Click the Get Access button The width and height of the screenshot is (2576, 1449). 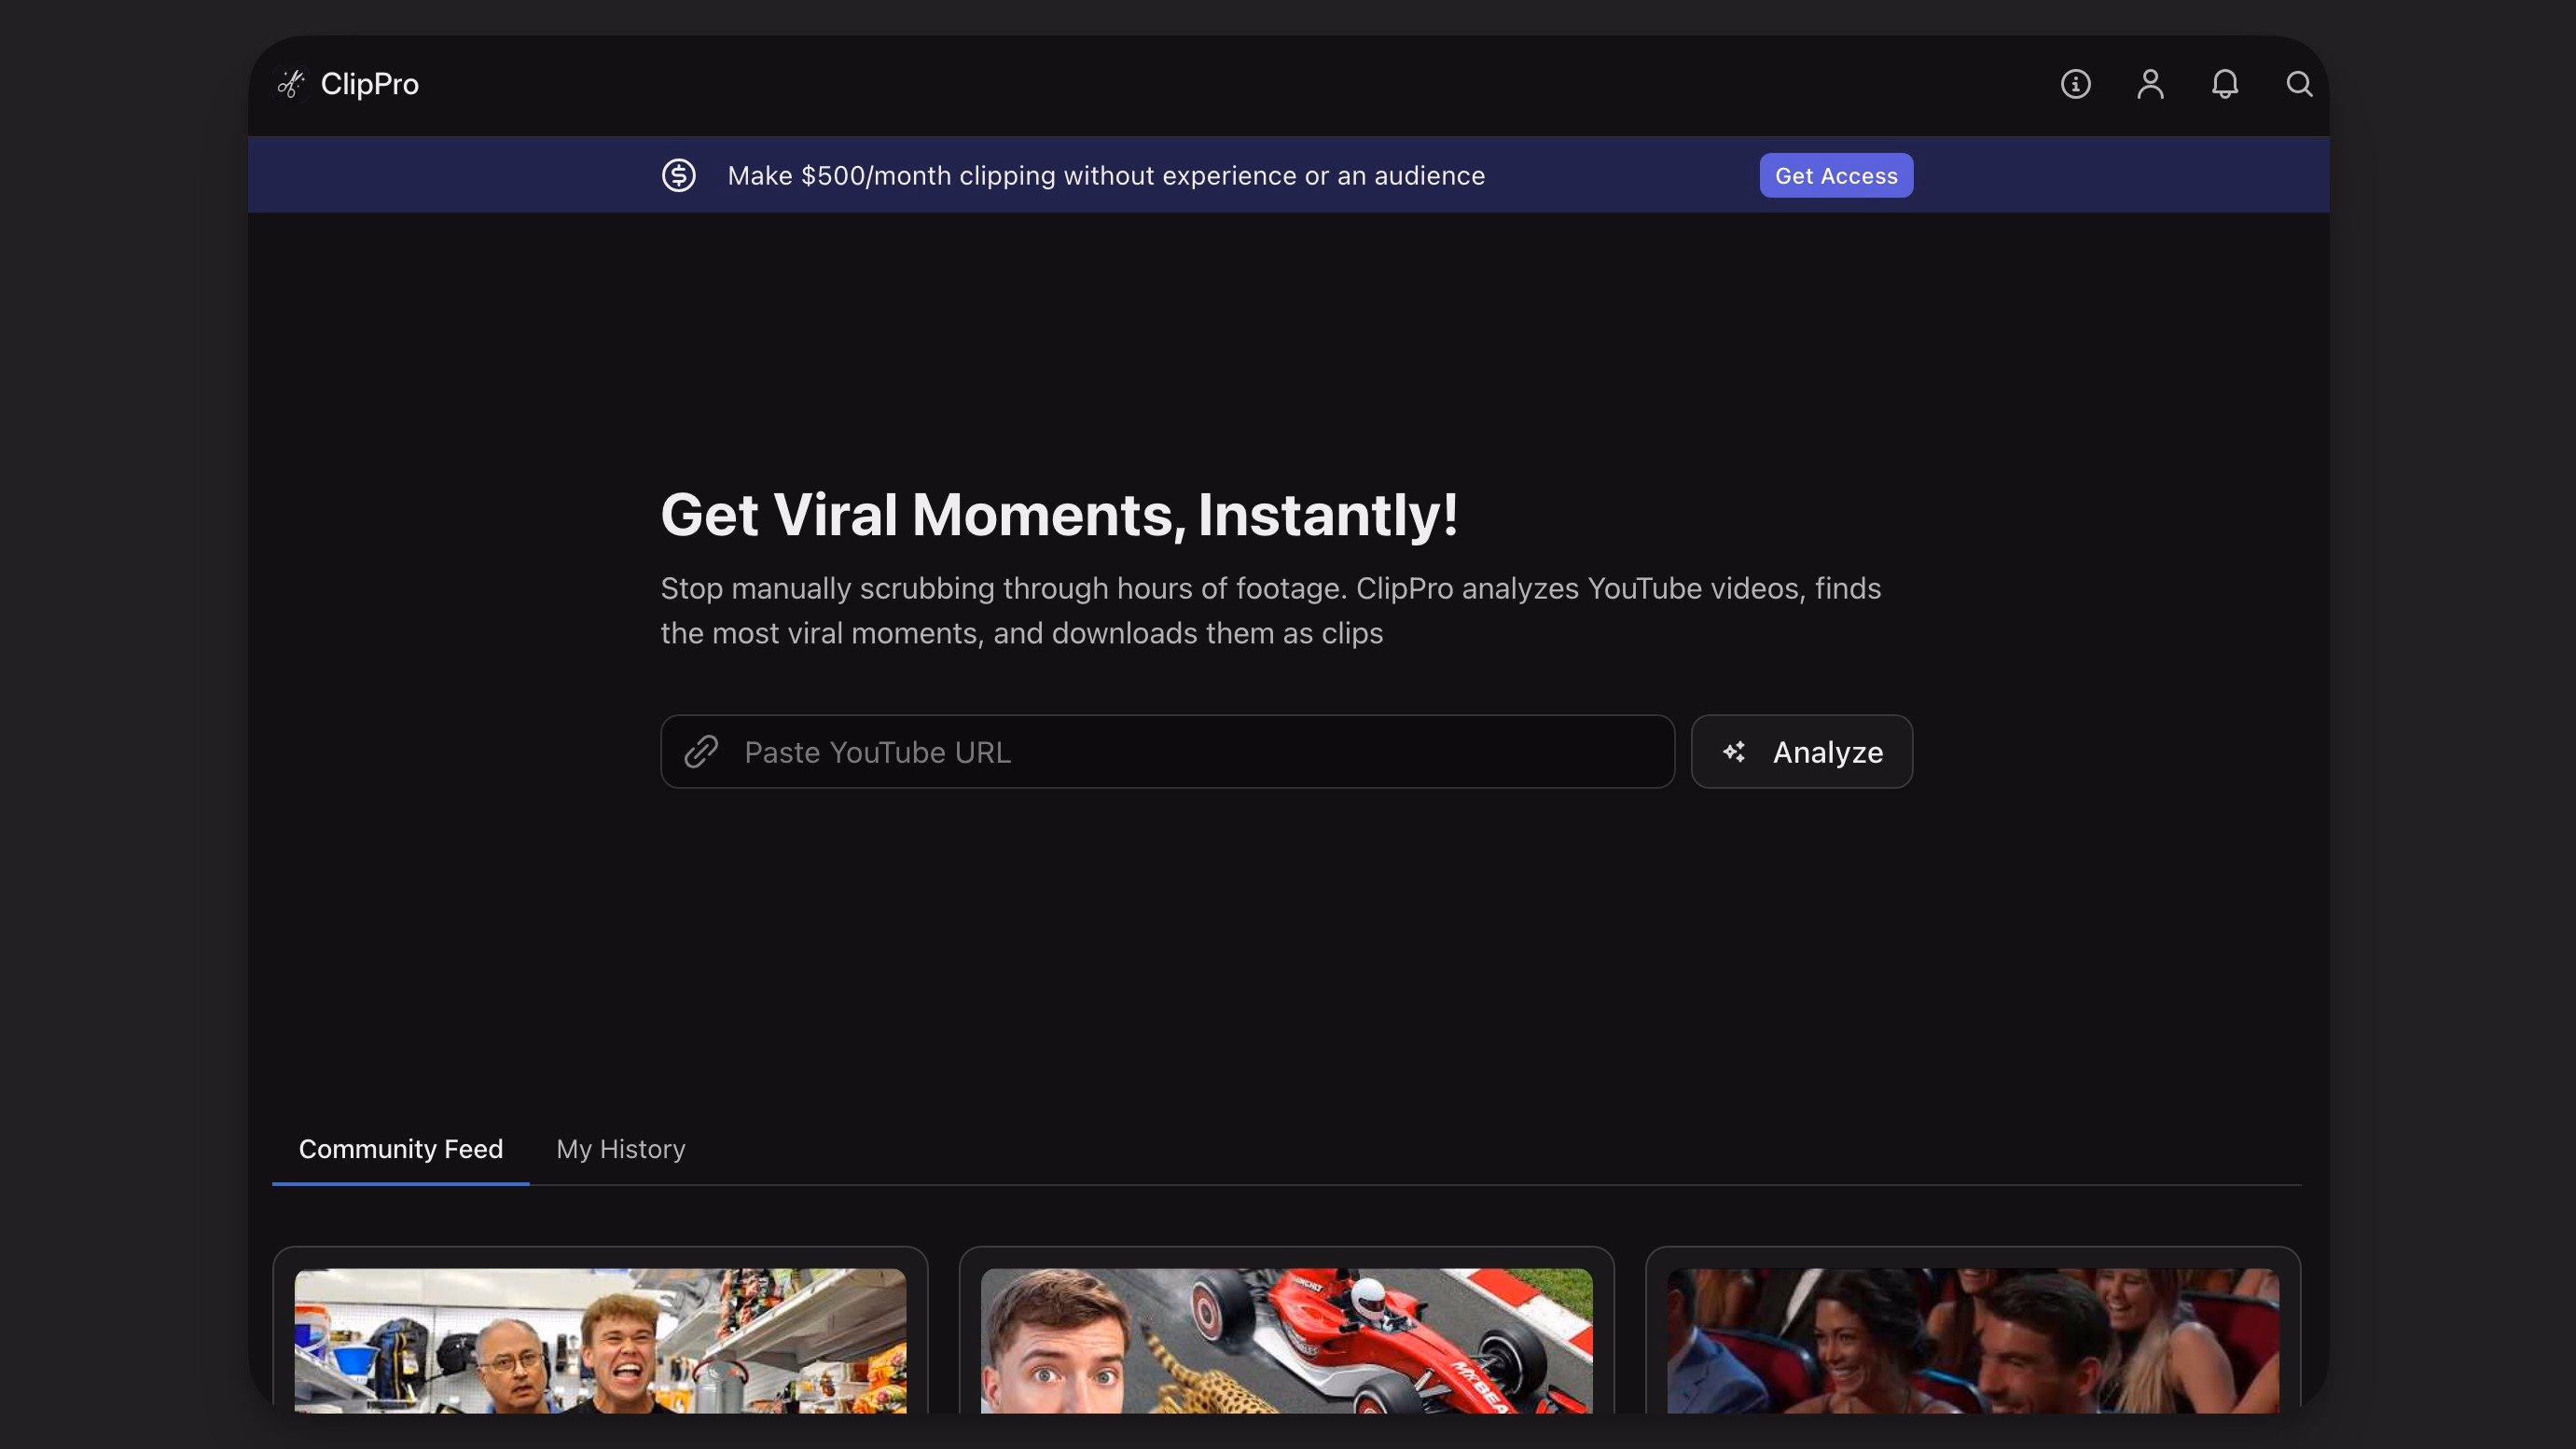[x=1836, y=175]
